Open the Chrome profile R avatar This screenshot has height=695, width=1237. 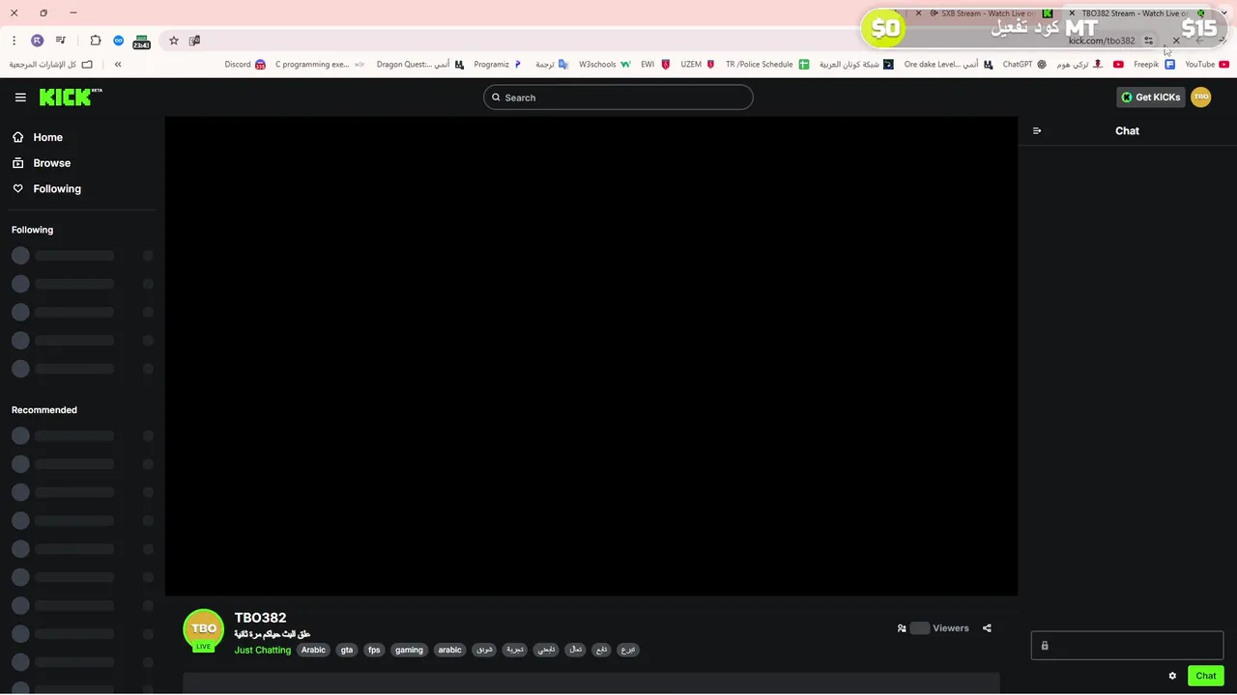[37, 41]
